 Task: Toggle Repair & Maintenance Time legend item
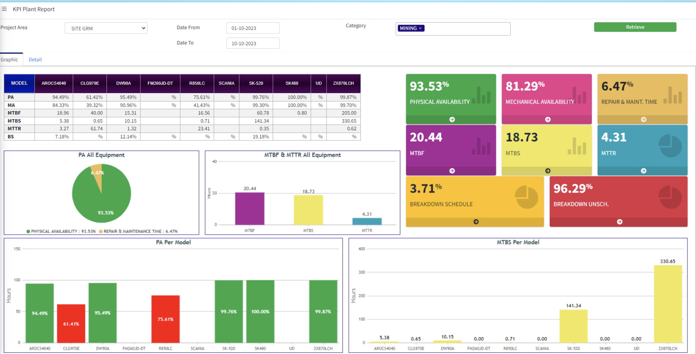(x=138, y=232)
